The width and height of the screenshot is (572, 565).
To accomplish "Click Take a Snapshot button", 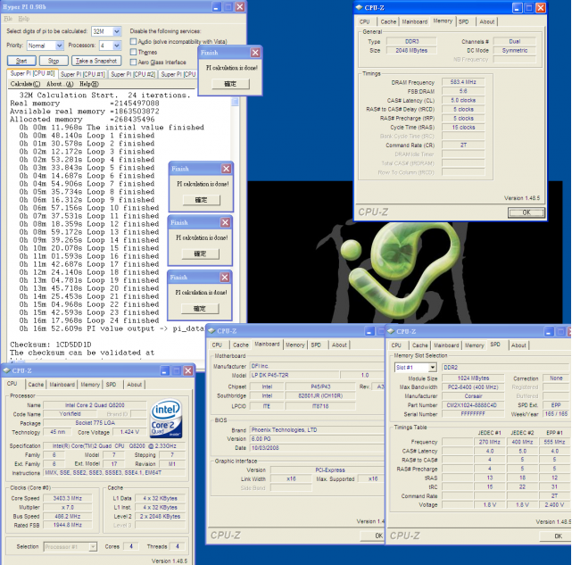I will coord(96,61).
